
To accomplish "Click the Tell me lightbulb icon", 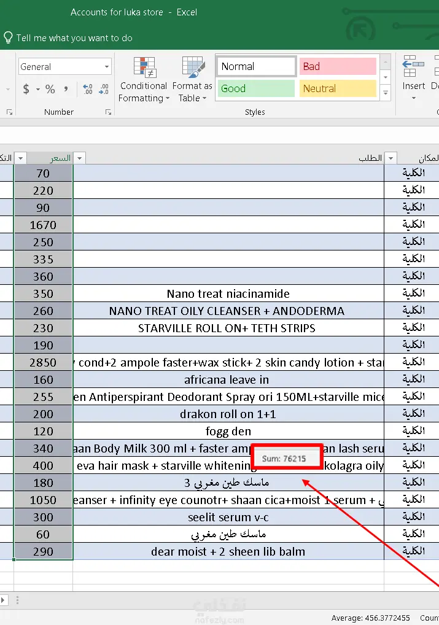I will pos(8,38).
